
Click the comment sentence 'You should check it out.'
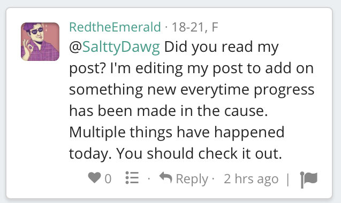[x=199, y=153]
